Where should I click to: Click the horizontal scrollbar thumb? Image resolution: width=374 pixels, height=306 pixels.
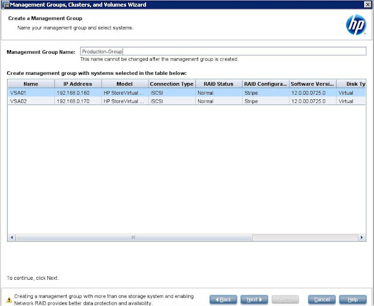134,237
